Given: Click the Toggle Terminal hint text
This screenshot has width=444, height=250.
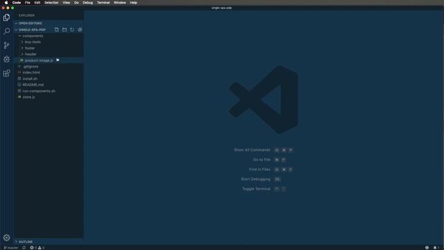Looking at the screenshot, I should [256, 189].
